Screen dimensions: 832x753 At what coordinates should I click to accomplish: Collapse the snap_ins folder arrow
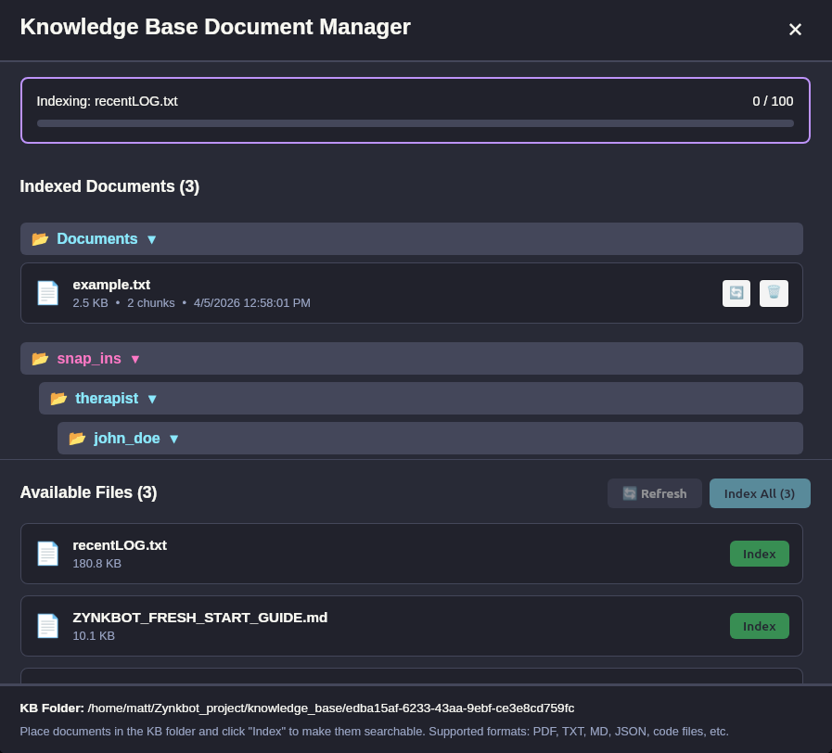coord(135,359)
